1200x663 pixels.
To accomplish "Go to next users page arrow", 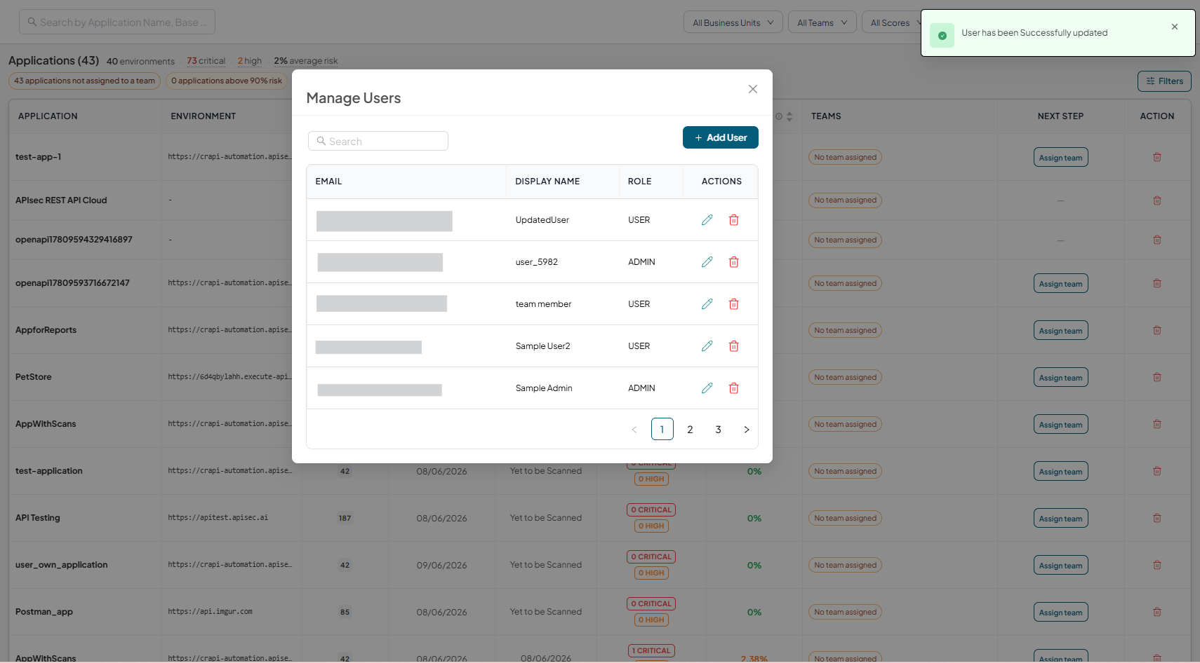I will [x=746, y=429].
